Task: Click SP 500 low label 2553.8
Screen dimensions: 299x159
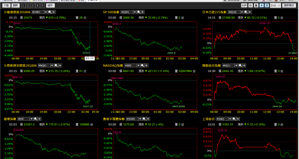Action: (171, 53)
